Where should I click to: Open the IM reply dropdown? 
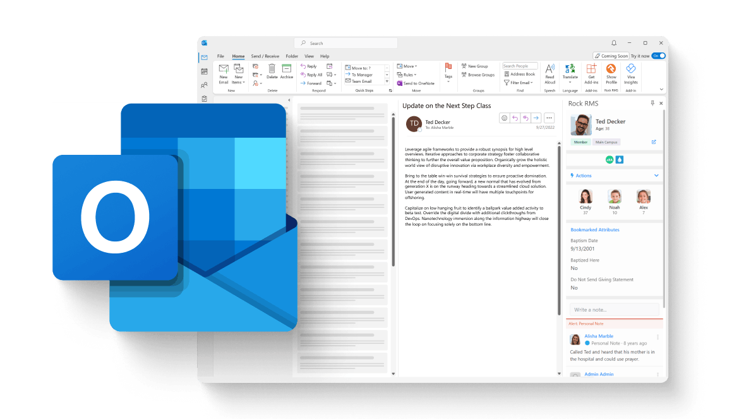(x=331, y=75)
